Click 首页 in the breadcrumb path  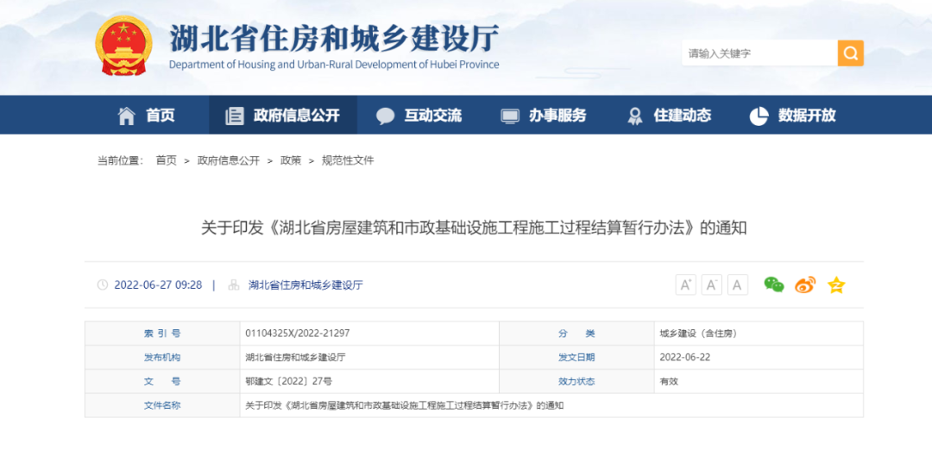pos(166,160)
